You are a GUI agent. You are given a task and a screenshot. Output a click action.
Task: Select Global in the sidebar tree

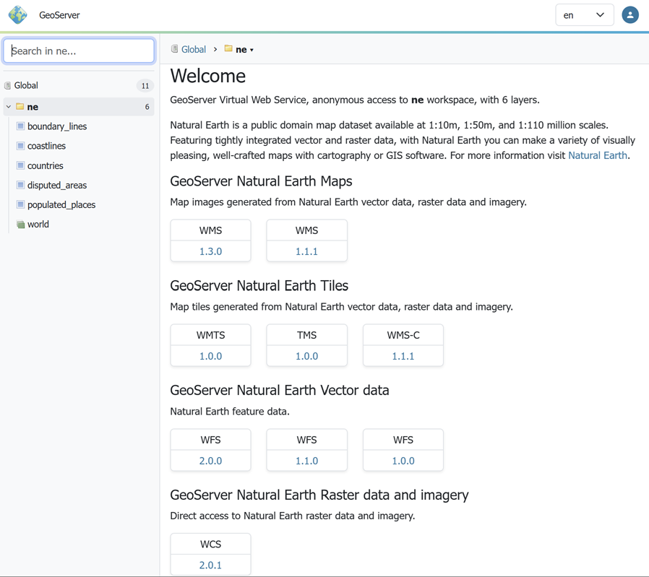(x=26, y=85)
